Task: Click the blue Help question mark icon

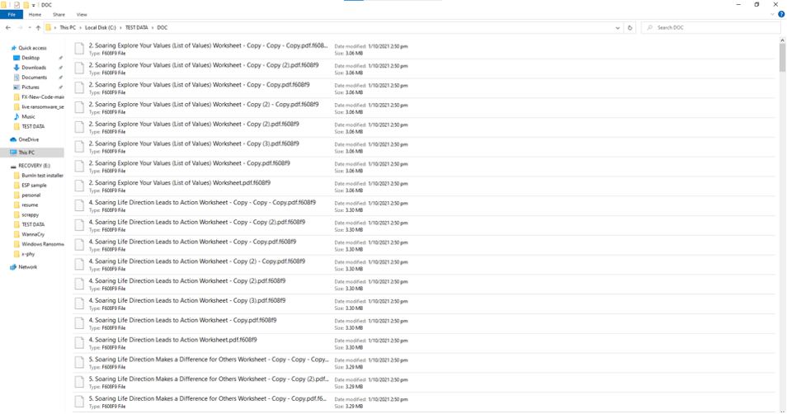Action: [780, 15]
